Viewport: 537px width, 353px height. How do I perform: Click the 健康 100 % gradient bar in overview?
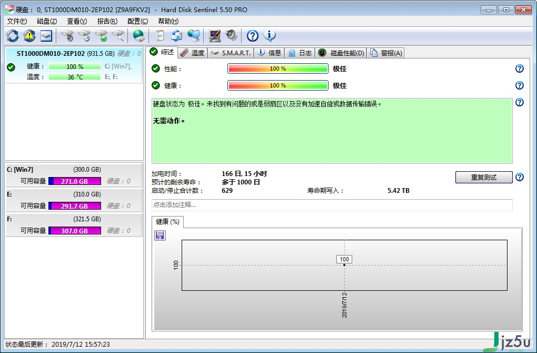(x=278, y=85)
